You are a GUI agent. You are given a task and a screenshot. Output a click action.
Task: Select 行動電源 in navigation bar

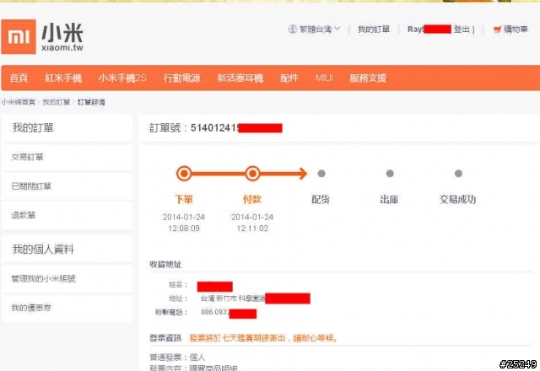tap(182, 78)
